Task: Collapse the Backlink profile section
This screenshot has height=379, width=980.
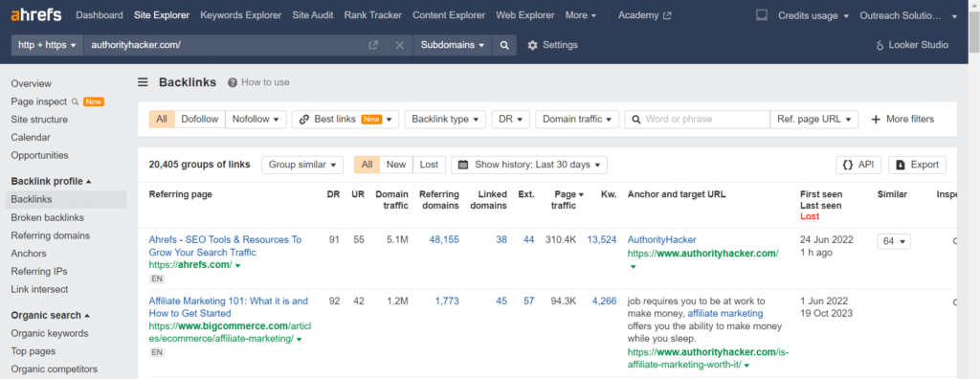Action: click(x=52, y=182)
